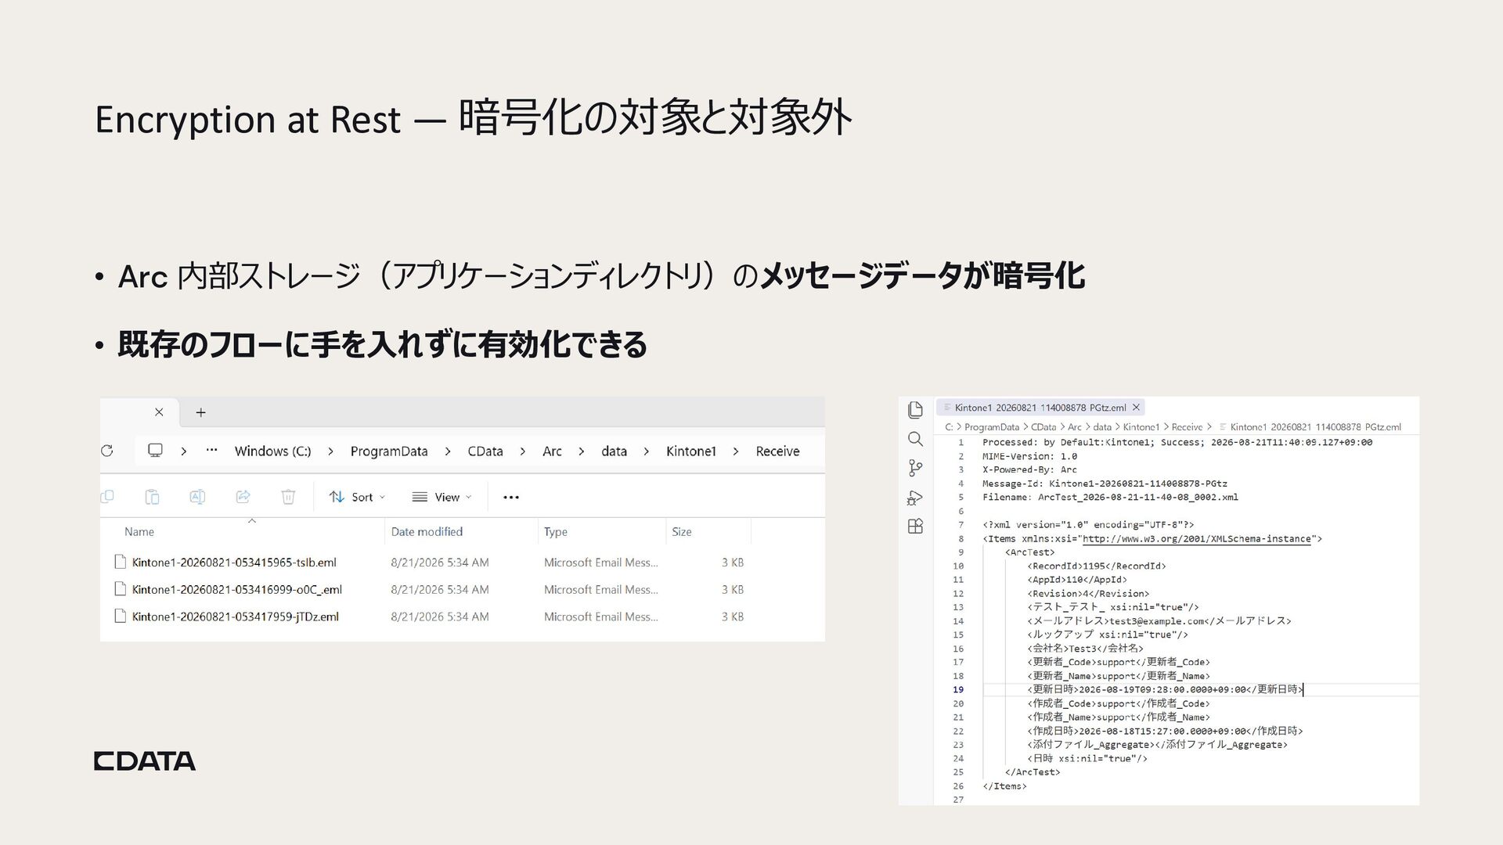Click data breadcrumb in Explorer
The height and width of the screenshot is (845, 1503).
coord(614,451)
